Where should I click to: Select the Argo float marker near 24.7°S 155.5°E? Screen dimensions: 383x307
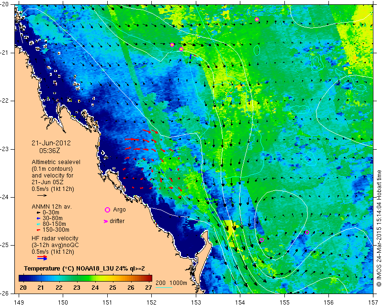pos(307,232)
